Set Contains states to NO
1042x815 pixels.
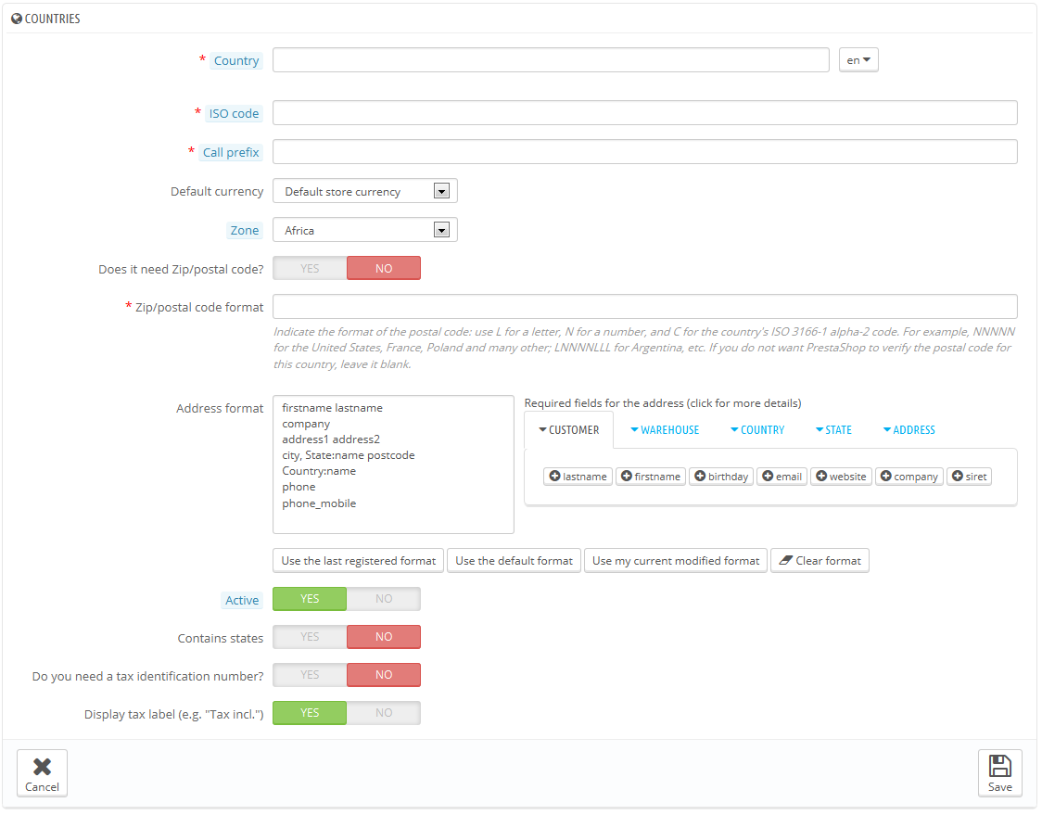(x=384, y=637)
